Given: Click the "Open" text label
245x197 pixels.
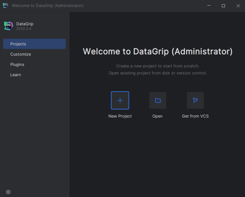Looking at the screenshot, I should click(157, 116).
